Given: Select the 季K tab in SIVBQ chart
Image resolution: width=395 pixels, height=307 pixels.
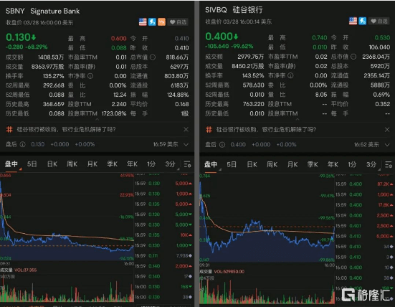Looking at the screenshot, I should click(x=313, y=164).
